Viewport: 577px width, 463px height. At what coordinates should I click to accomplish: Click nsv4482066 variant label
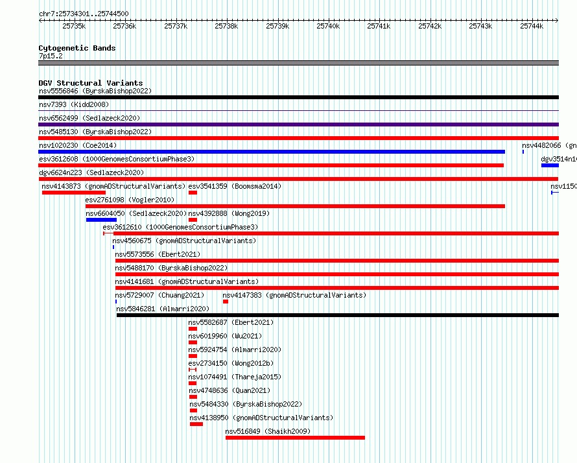click(x=549, y=145)
